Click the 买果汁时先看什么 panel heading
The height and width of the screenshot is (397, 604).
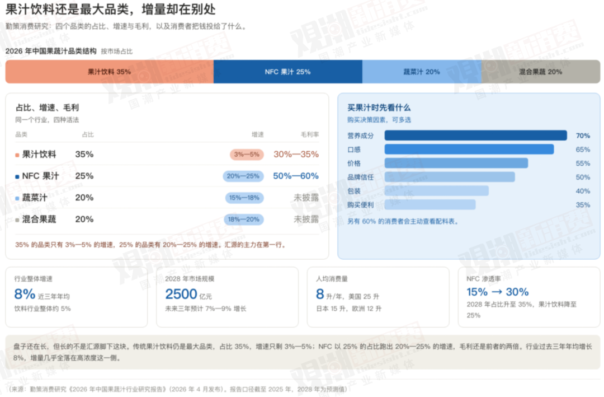coord(379,108)
